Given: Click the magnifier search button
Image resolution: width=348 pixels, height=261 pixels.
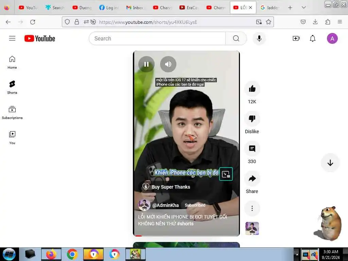Looking at the screenshot, I should (x=236, y=38).
